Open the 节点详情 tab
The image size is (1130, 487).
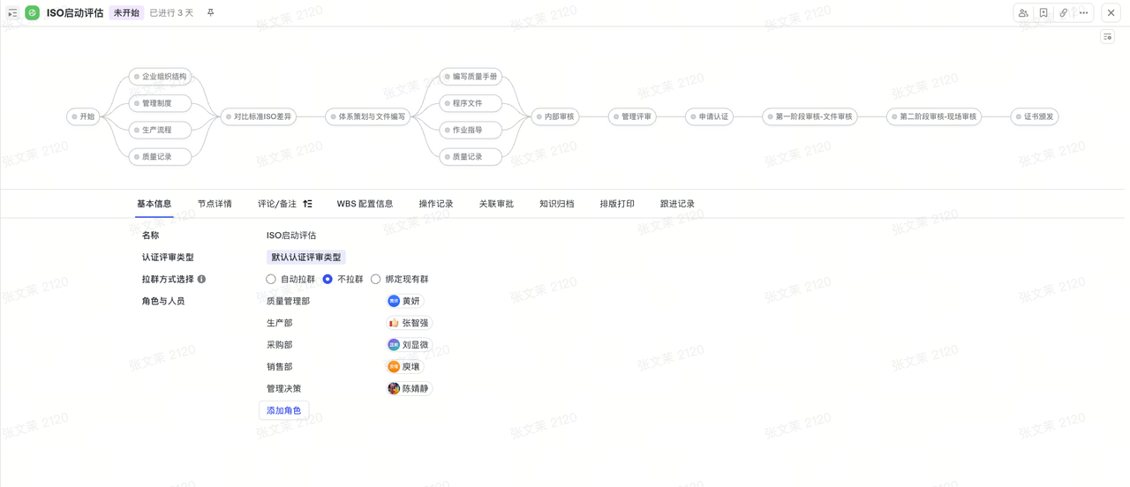point(215,204)
